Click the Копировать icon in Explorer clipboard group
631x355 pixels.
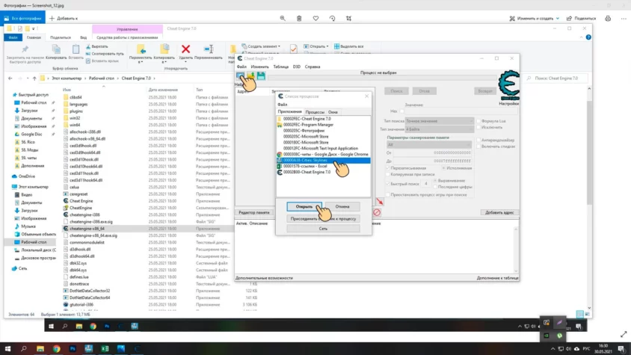(56, 49)
